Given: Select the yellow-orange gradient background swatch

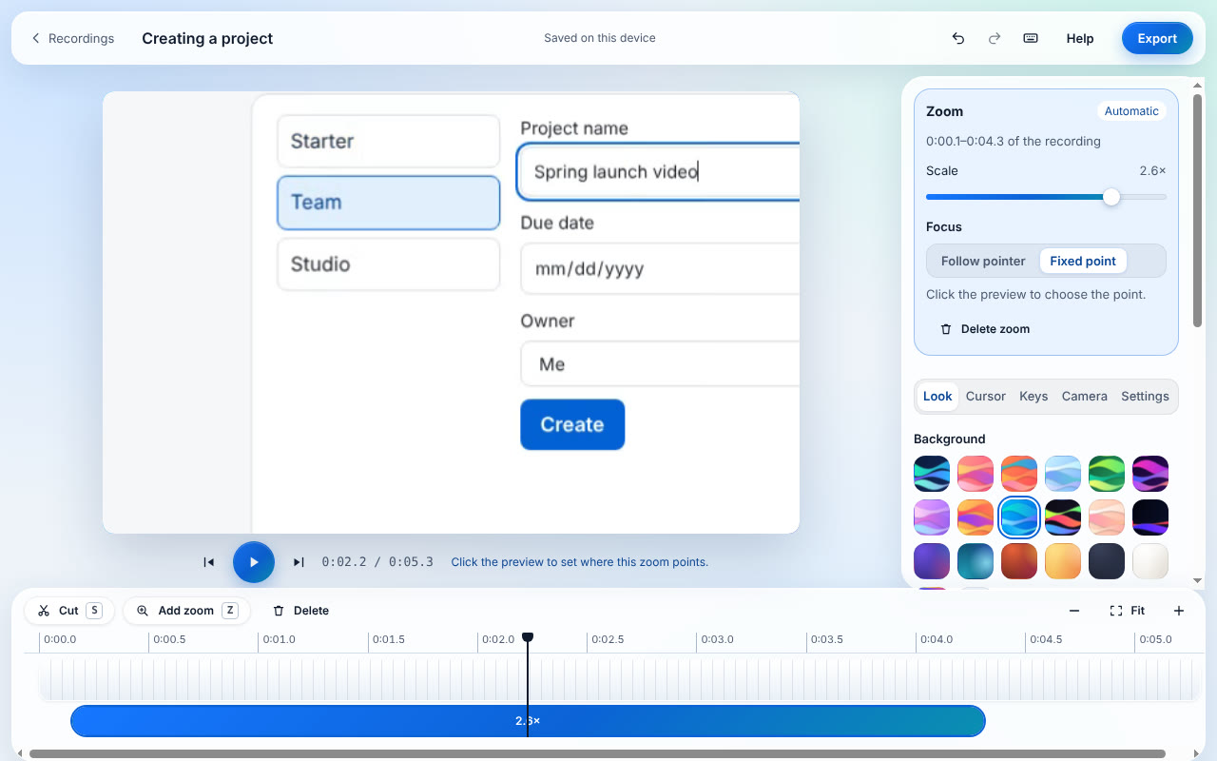Looking at the screenshot, I should pos(1063,561).
